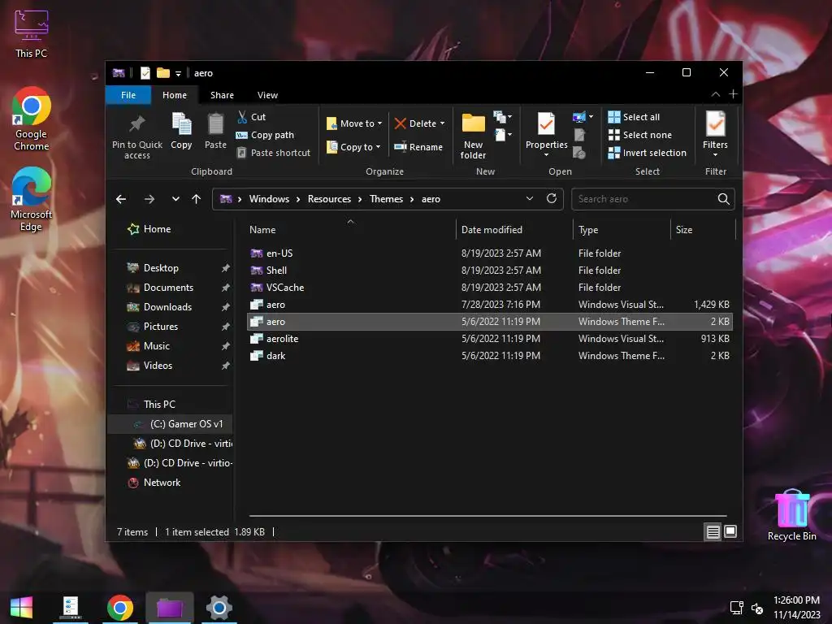
Task: Click the search magnifier icon
Action: point(723,199)
